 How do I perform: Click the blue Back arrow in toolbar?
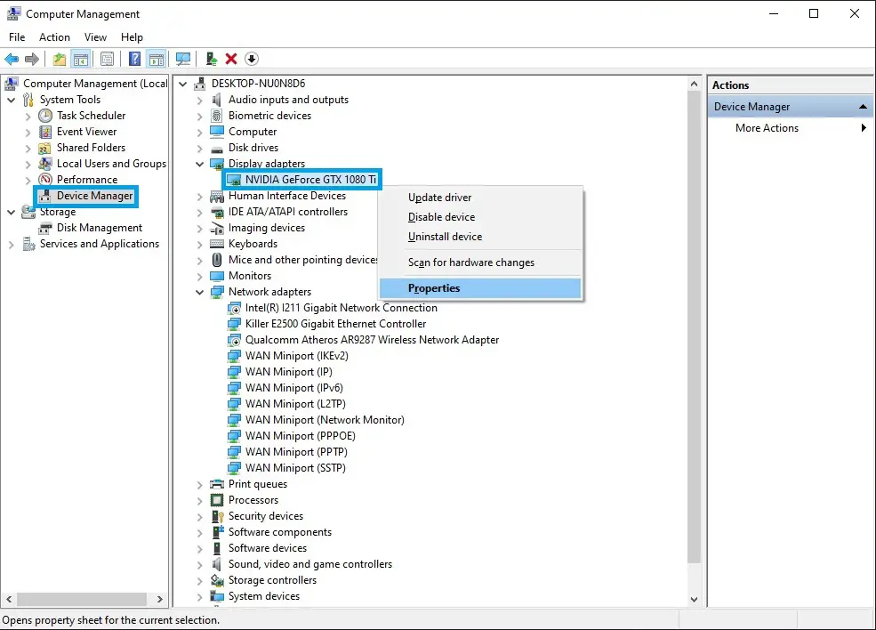tap(12, 59)
